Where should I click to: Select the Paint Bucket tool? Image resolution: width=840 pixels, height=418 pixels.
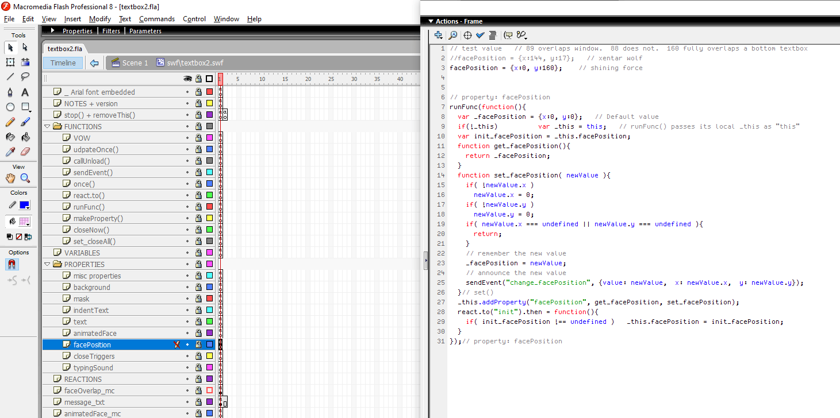coord(25,137)
